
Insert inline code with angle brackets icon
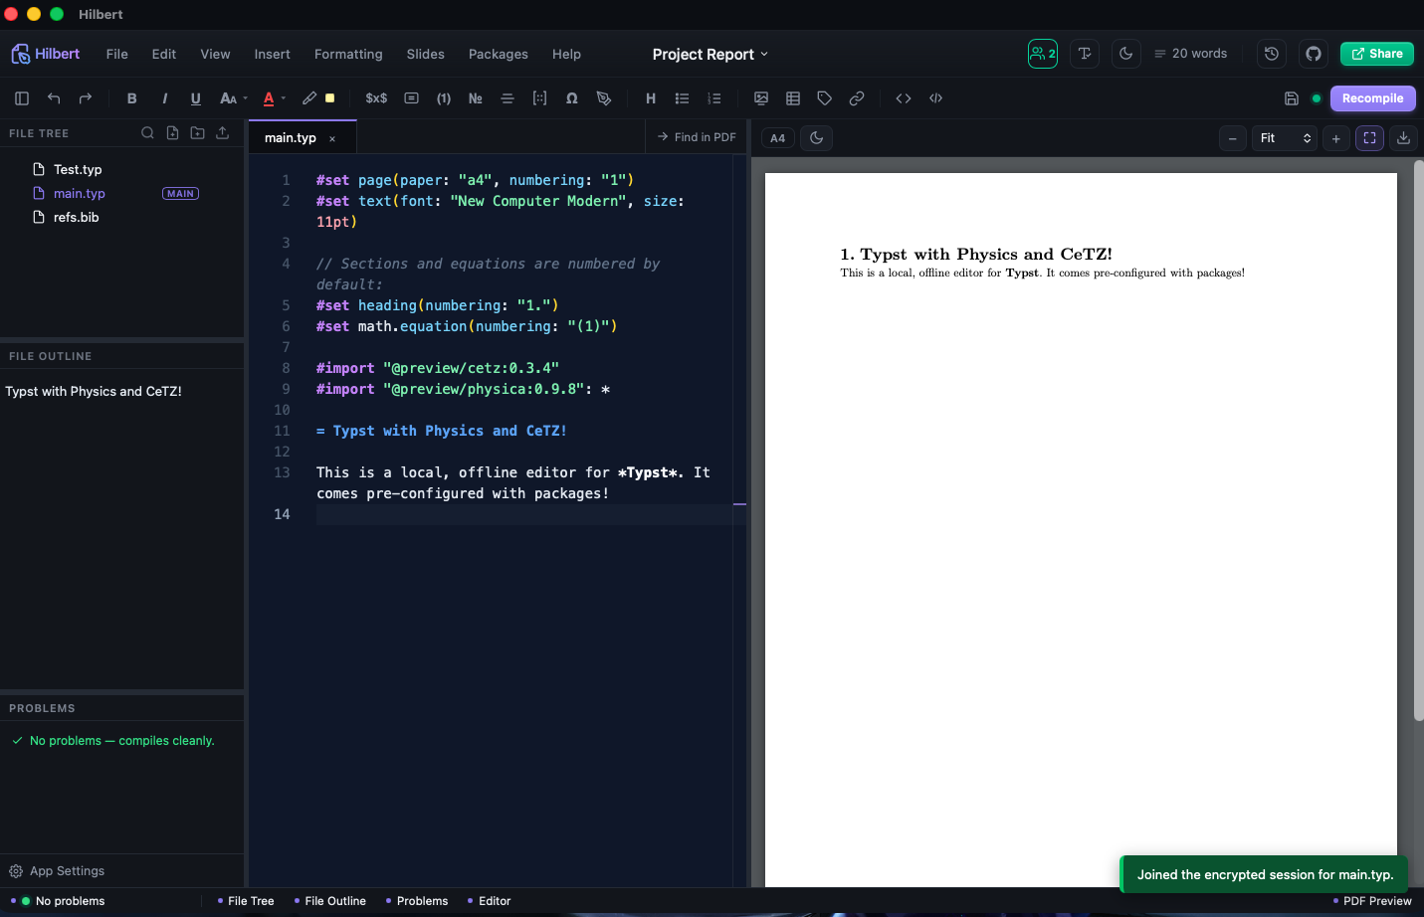pos(904,98)
